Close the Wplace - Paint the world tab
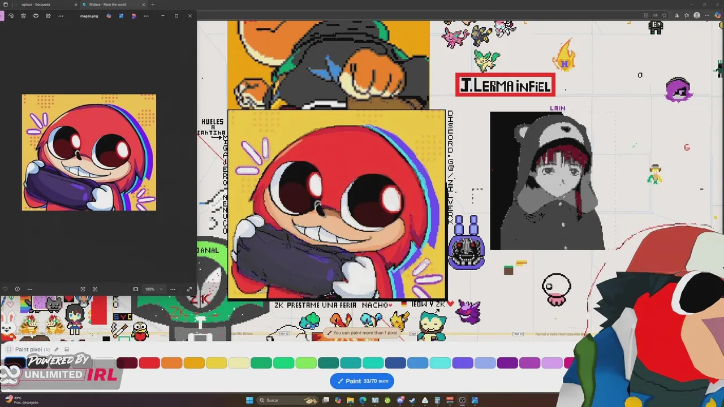Viewport: 724px width, 407px height. (144, 5)
